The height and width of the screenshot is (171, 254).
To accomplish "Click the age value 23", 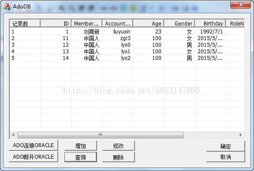I will (158, 32).
